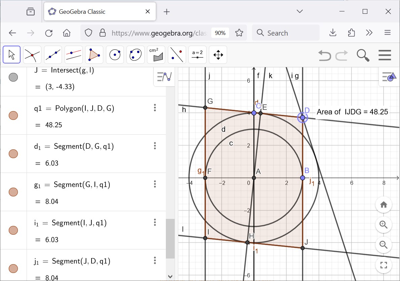The image size is (400, 281).
Task: Click the algebra panel scrollbar thumb
Action: coord(170,239)
